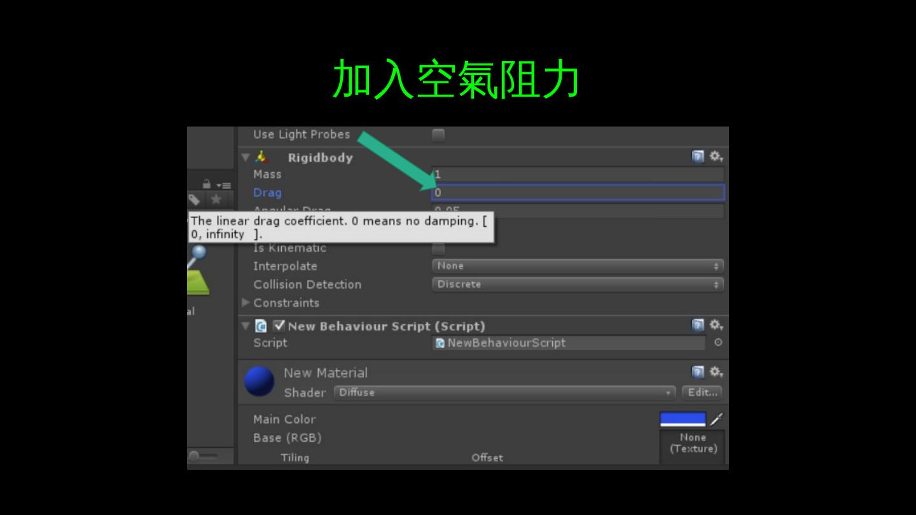The width and height of the screenshot is (916, 515).
Task: Collapse the New Behaviour Script component
Action: (246, 326)
